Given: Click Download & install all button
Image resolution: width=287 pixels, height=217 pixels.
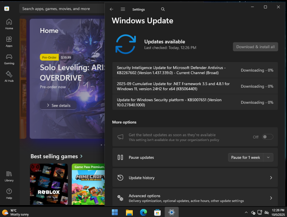Looking at the screenshot, I should (x=255, y=47).
